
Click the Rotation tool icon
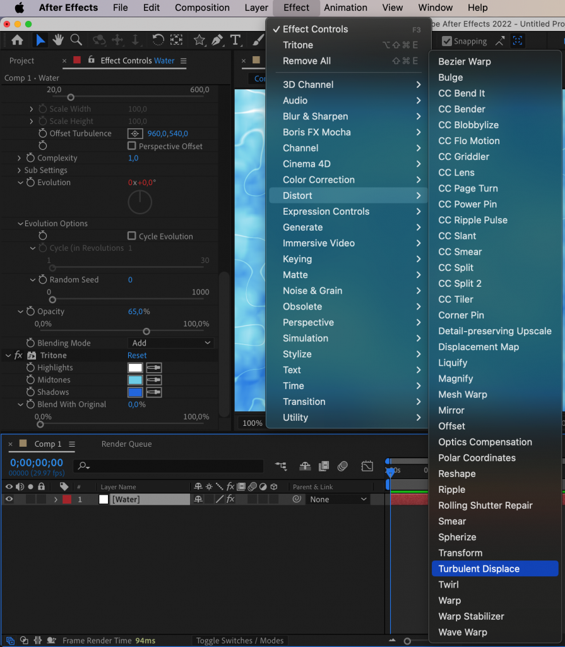click(158, 40)
